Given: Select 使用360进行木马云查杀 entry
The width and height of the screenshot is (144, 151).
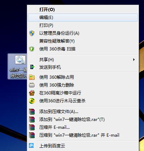Looking at the screenshot, I should coord(83,101).
